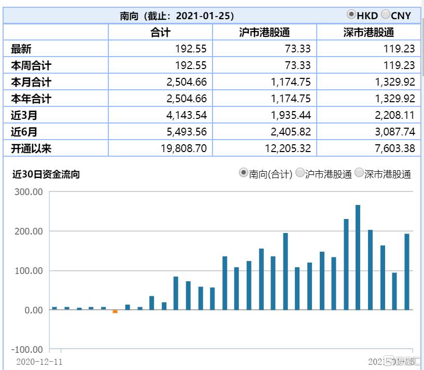Select the HKD currency radio button
424x370 pixels.
click(351, 15)
